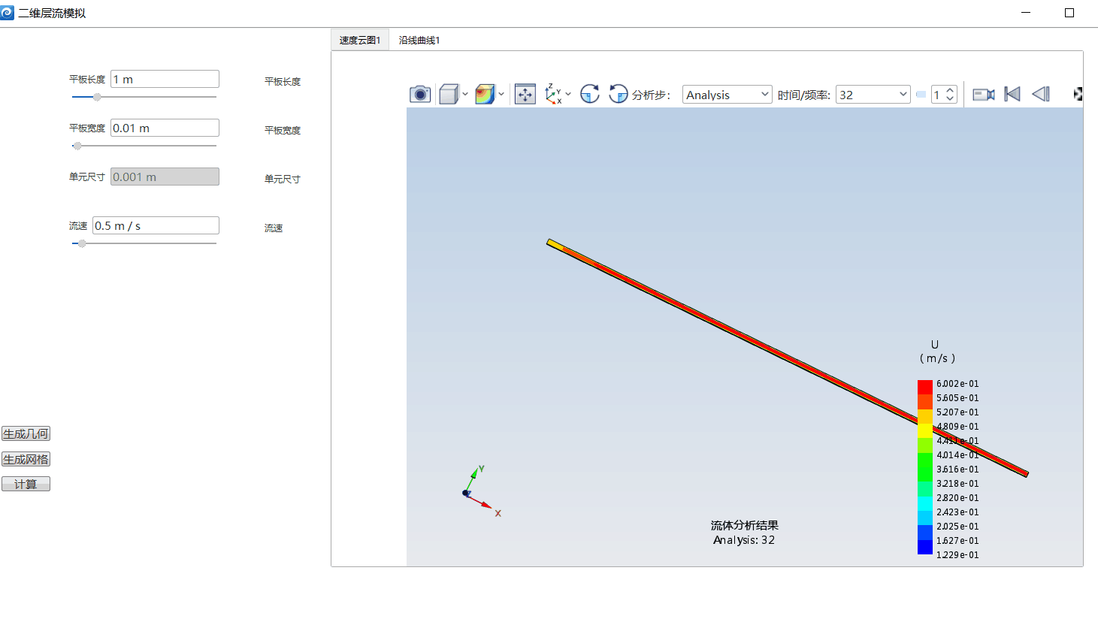Rotate the view clockwise
The height and width of the screenshot is (637, 1098).
click(590, 94)
